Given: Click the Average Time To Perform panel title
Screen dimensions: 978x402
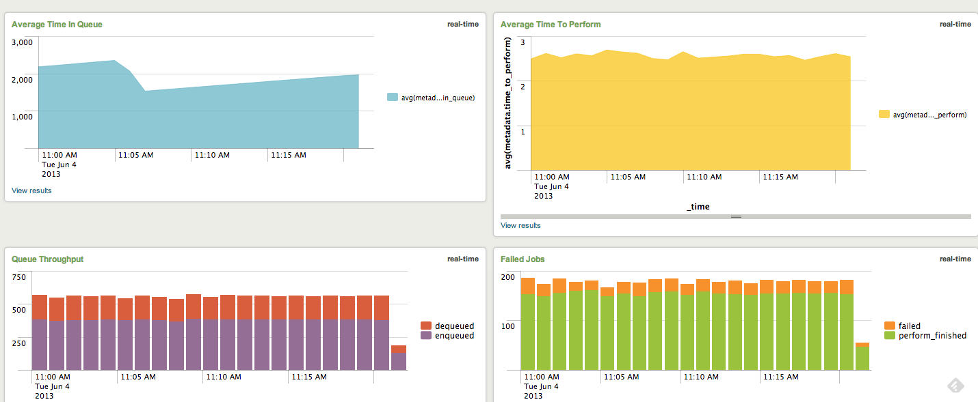Looking at the screenshot, I should [x=551, y=25].
